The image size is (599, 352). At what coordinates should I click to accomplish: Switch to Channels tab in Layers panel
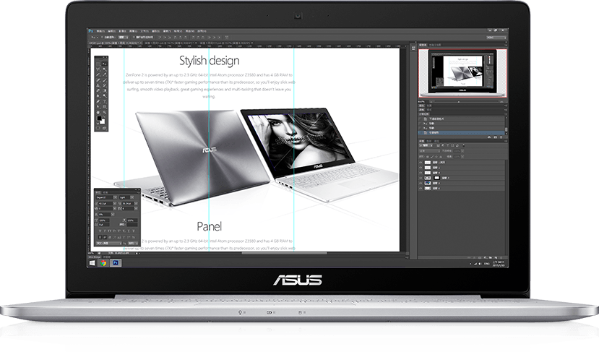[429, 141]
